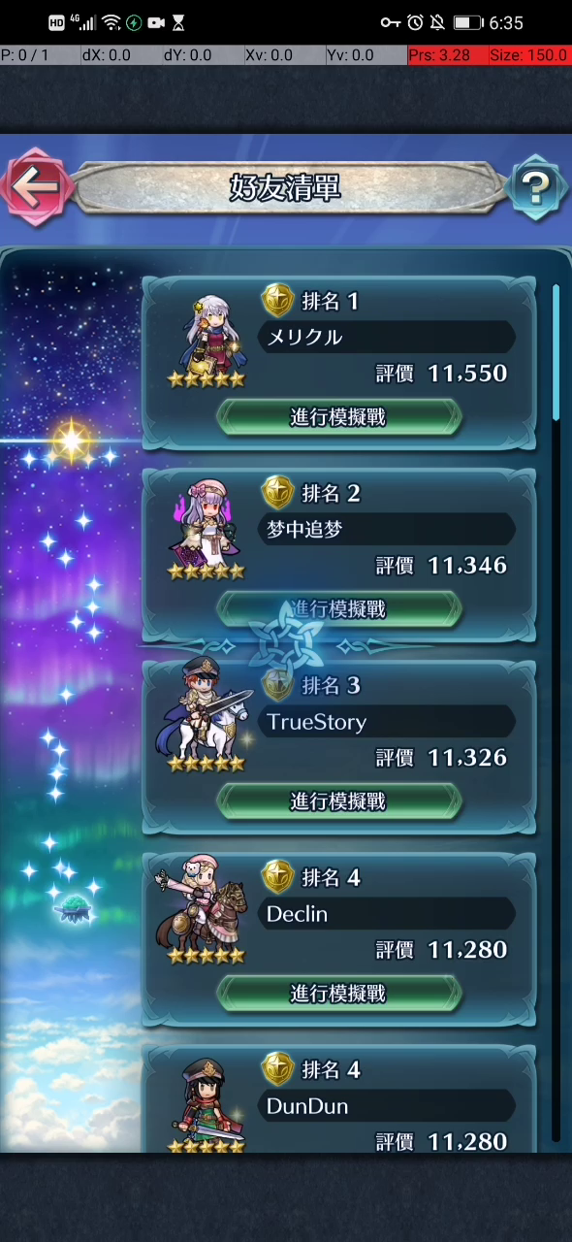Viewport: 572px width, 1242px height.
Task: Select DunDun's hero portrait
Action: click(206, 1104)
